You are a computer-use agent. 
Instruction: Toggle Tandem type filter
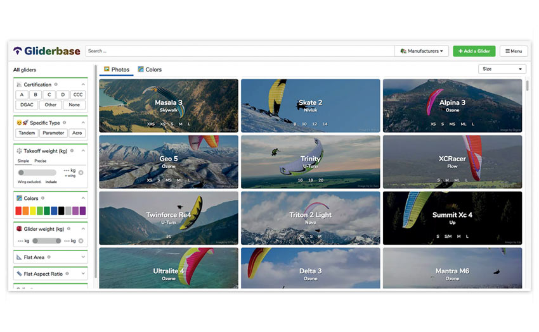click(x=27, y=133)
